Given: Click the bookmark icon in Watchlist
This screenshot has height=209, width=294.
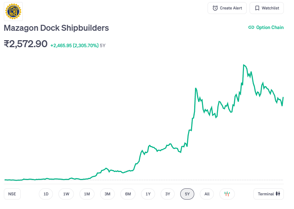Looking at the screenshot, I should coord(257,8).
